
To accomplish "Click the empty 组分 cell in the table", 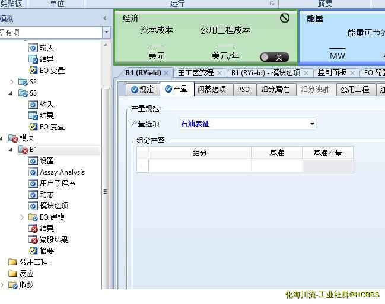I will (x=200, y=166).
